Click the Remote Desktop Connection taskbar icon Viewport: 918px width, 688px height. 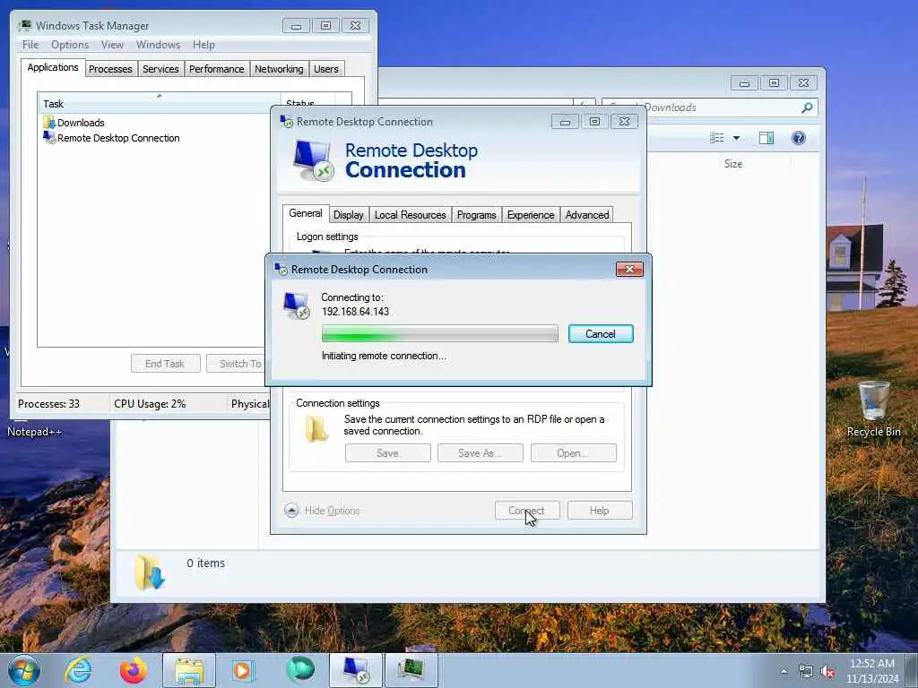coord(355,670)
